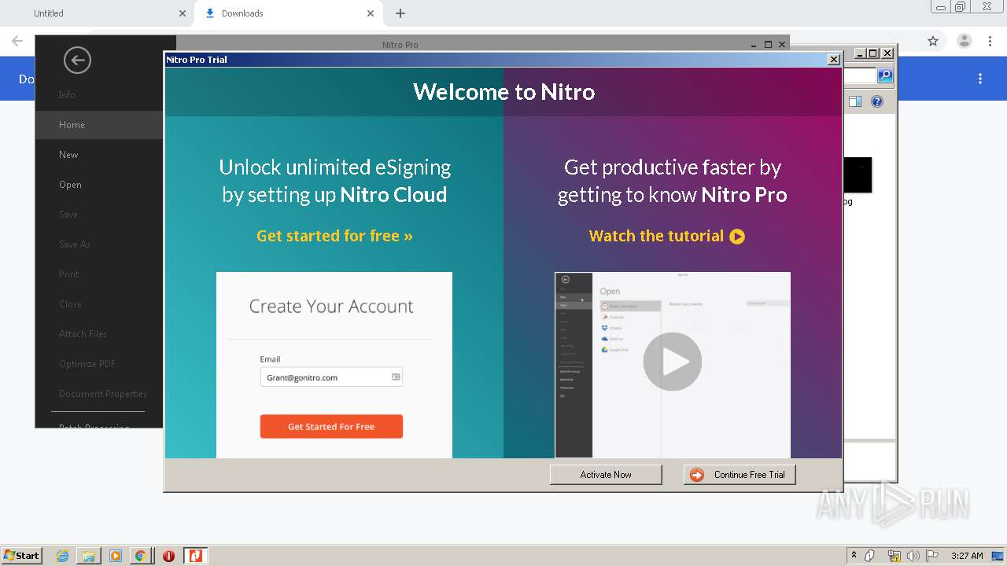Open Internet Explorer from the taskbar
1007x566 pixels.
coord(62,556)
